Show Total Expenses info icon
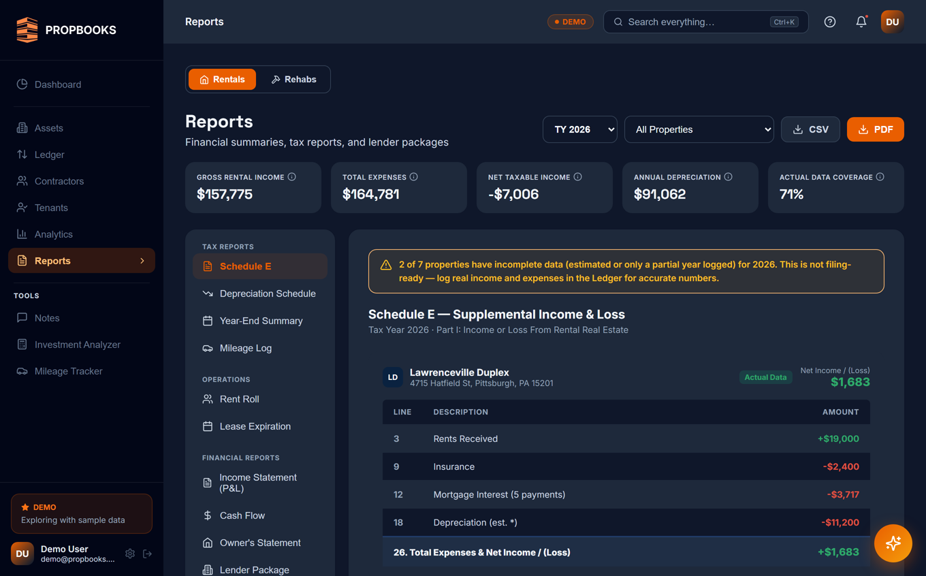926x576 pixels. click(x=414, y=177)
